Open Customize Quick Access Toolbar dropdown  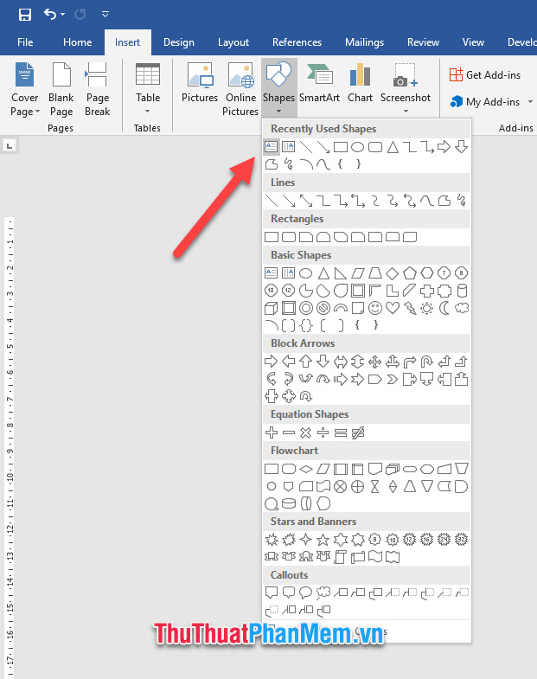[105, 15]
